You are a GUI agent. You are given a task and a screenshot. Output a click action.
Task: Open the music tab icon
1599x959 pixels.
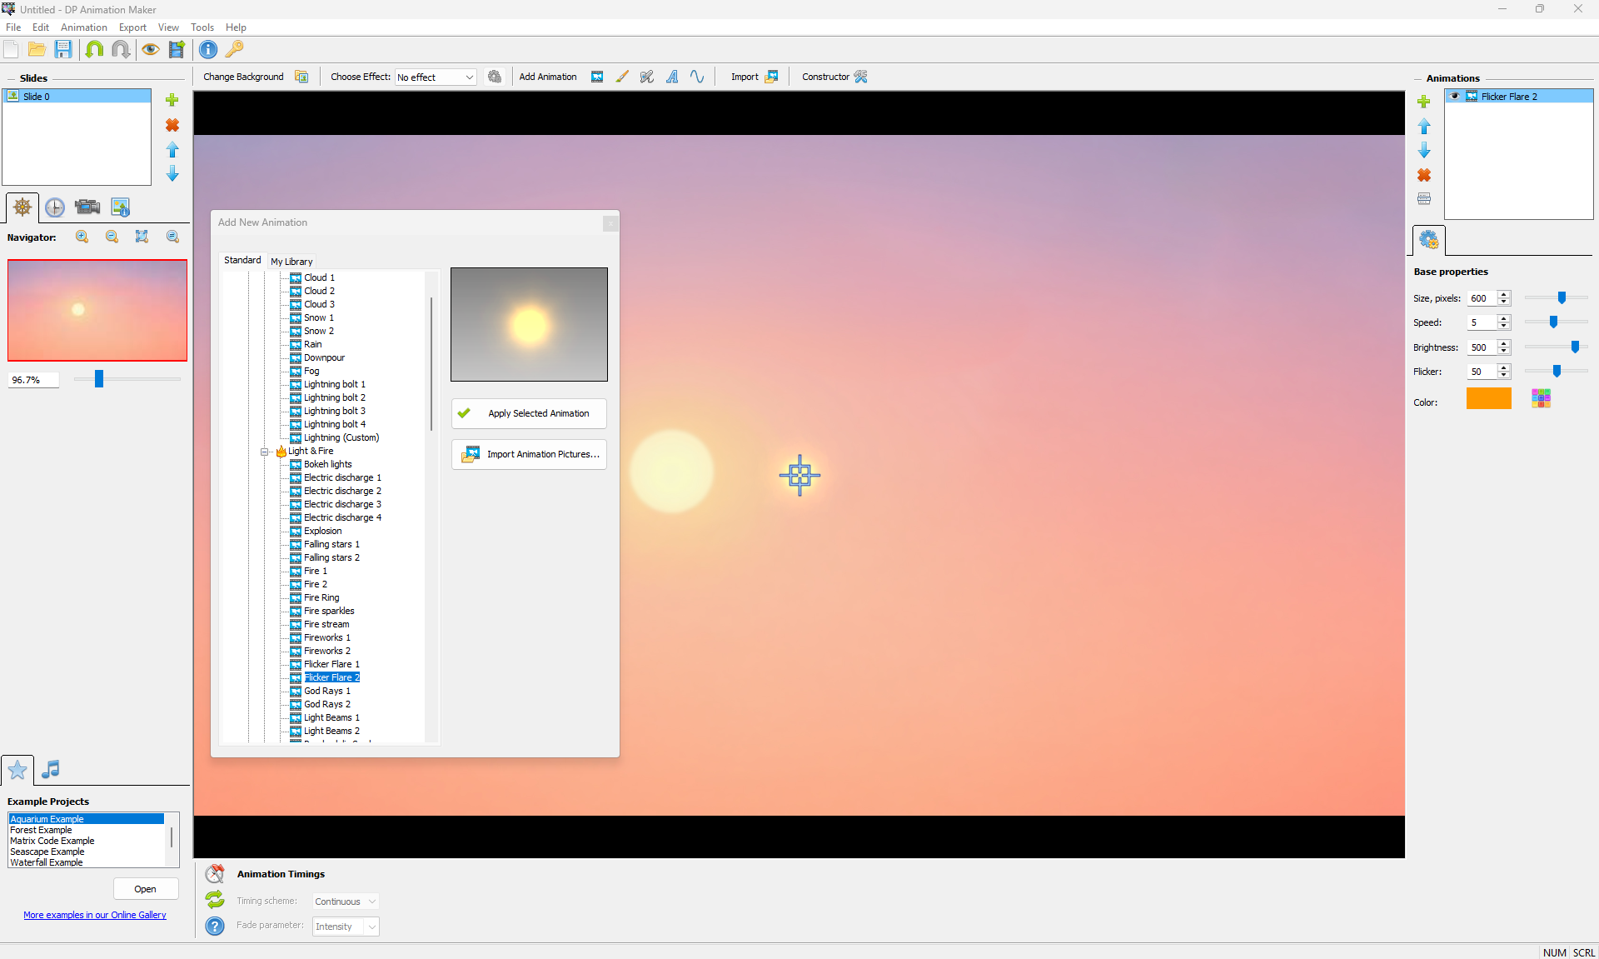[x=51, y=769]
